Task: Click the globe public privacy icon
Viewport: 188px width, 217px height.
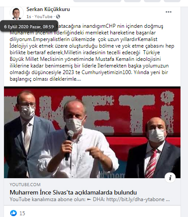Action: tap(58, 17)
